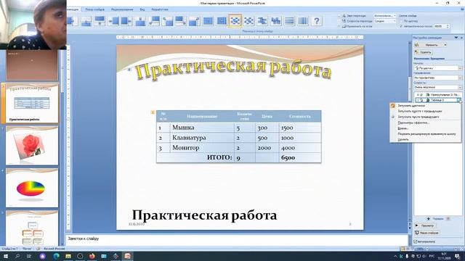This screenshot has width=465, height=261.
Task: Toggle Автоматически после checkbox
Action: point(401,26)
